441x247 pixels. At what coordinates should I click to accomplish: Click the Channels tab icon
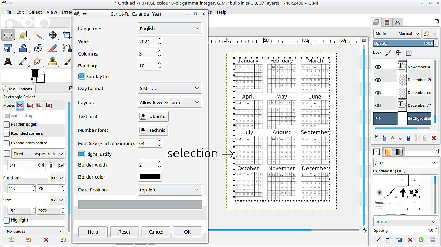[x=387, y=22]
